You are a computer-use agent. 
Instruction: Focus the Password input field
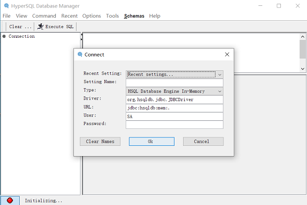(x=175, y=125)
